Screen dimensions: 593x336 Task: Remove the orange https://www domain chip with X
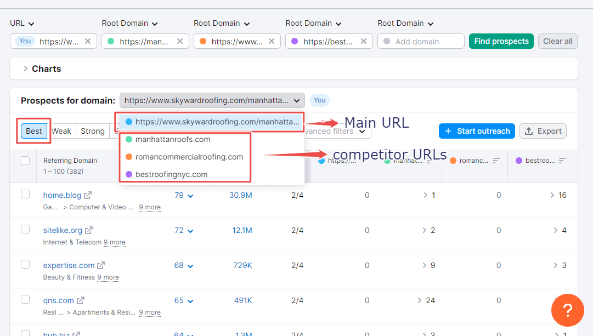point(272,41)
